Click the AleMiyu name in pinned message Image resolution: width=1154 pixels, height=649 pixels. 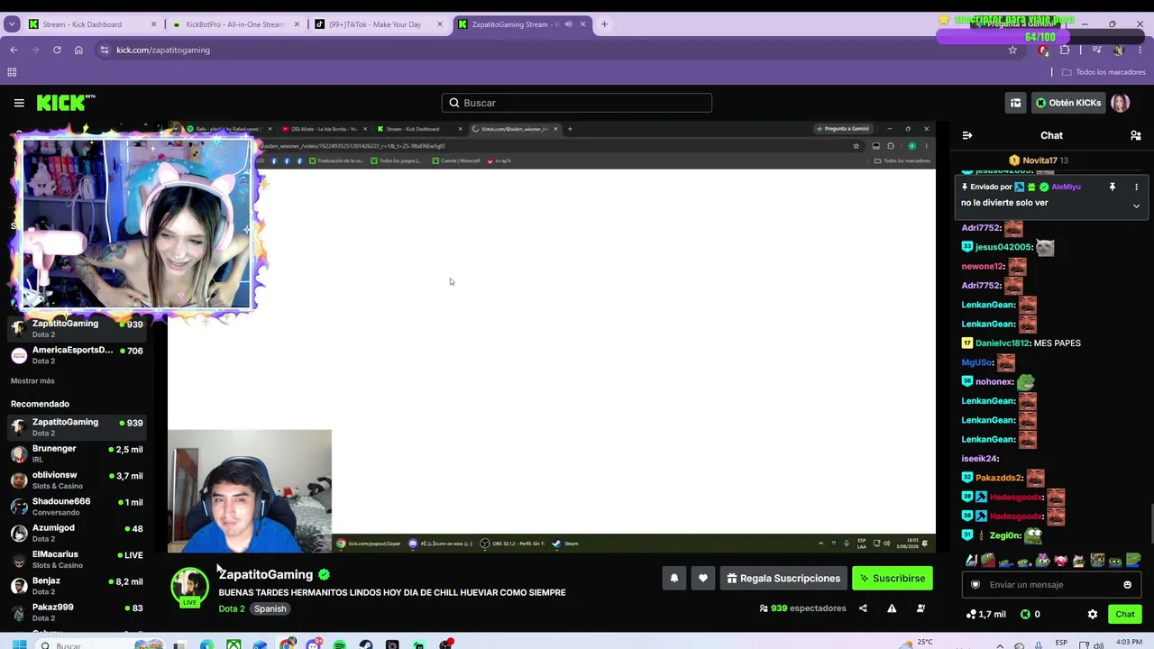(x=1066, y=187)
